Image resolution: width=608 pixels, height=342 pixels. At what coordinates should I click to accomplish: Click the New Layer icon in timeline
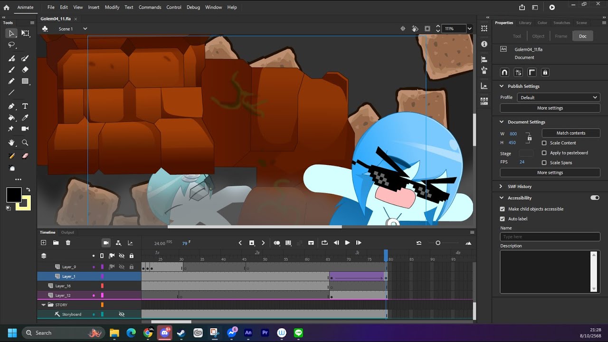44,243
